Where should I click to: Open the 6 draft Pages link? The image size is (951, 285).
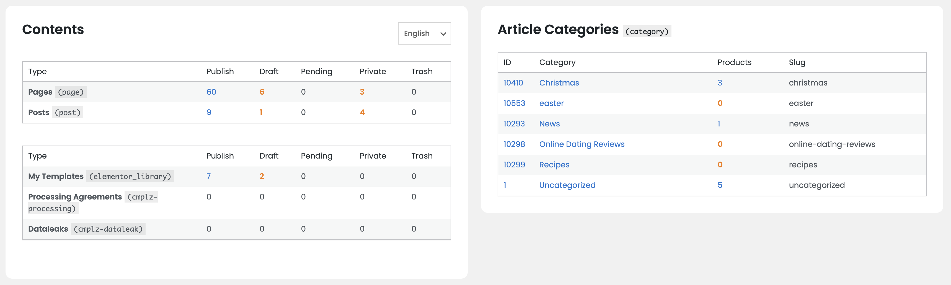click(262, 92)
